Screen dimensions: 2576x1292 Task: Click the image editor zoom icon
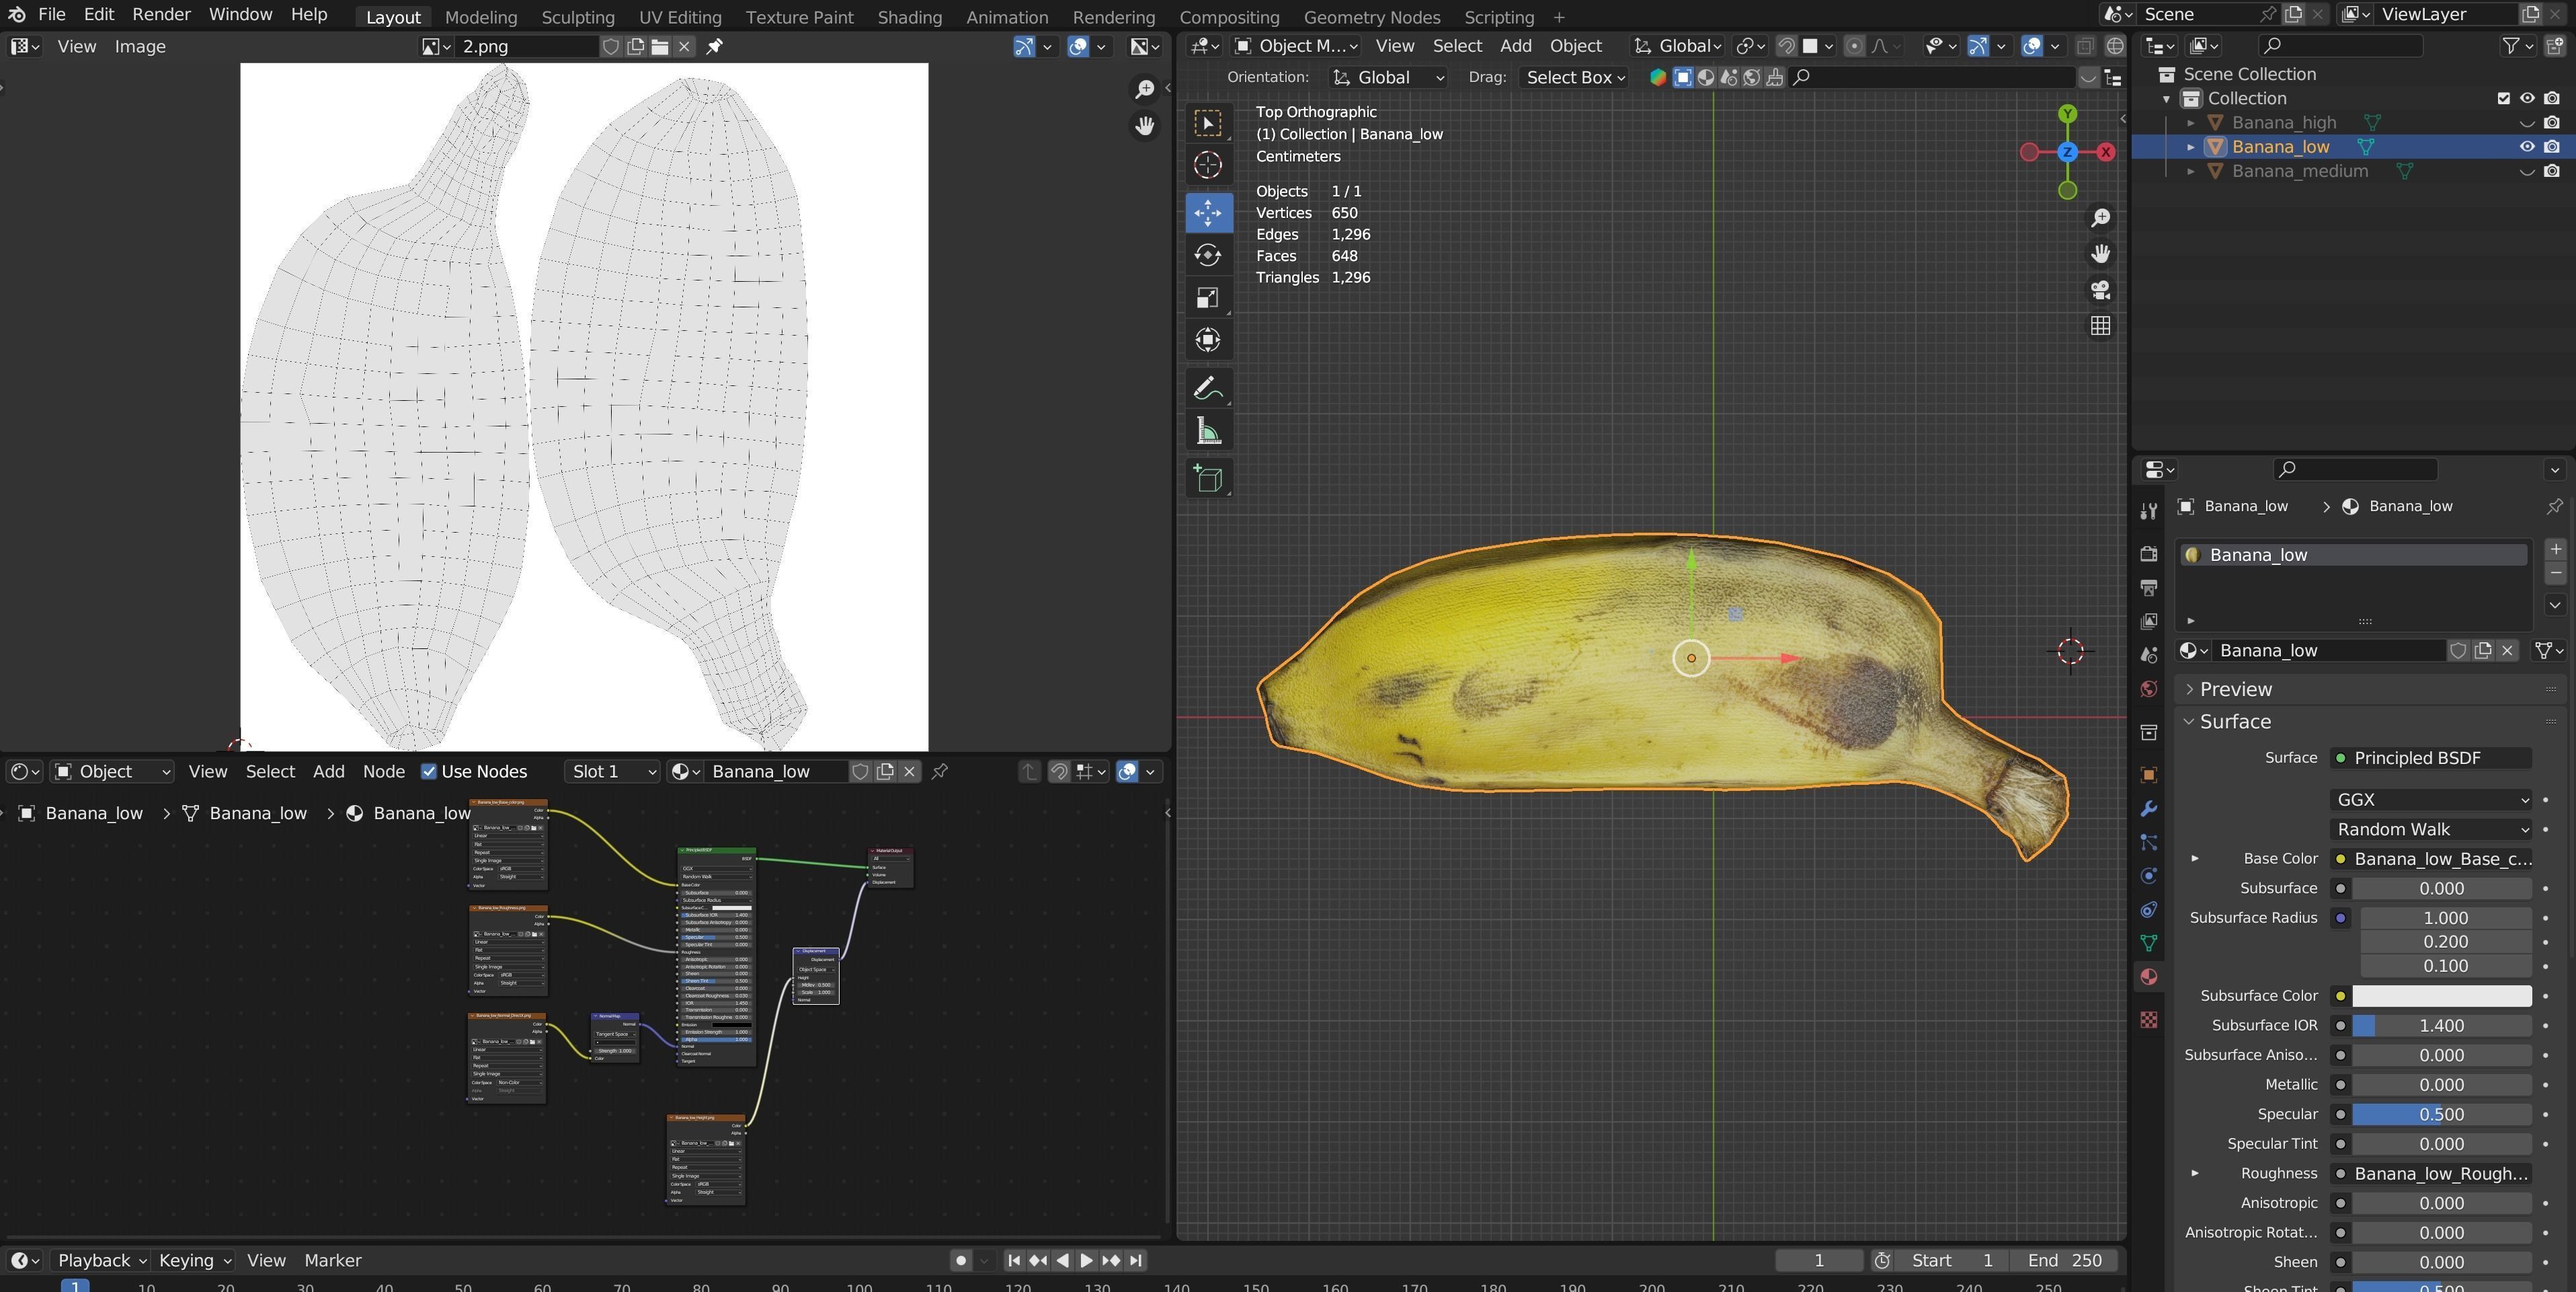point(1145,90)
